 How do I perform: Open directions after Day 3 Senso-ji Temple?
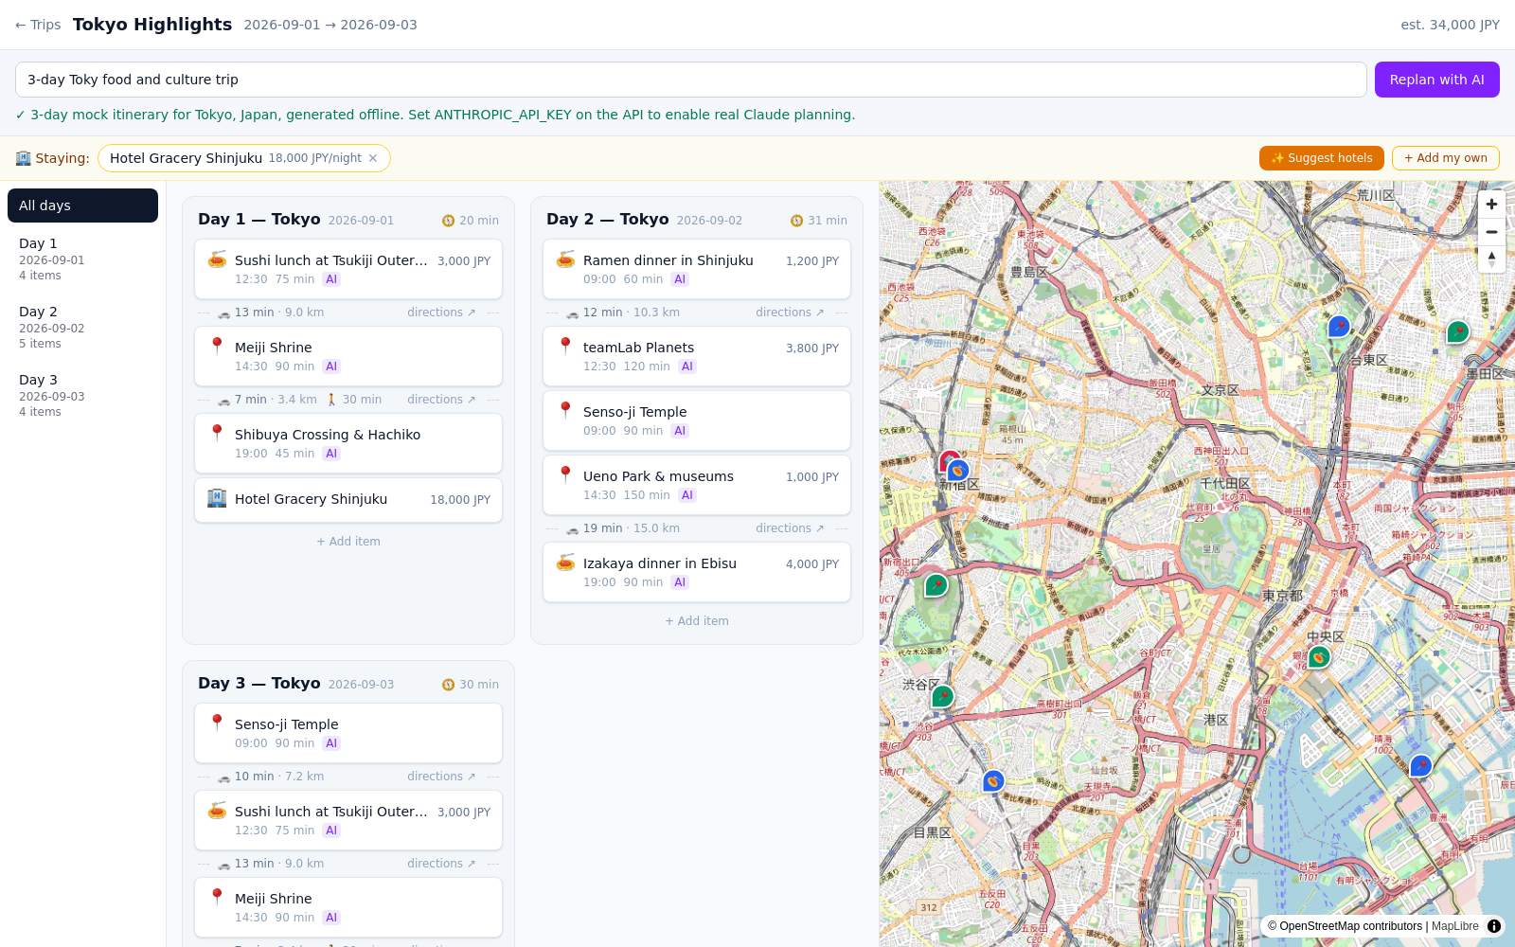(x=441, y=777)
